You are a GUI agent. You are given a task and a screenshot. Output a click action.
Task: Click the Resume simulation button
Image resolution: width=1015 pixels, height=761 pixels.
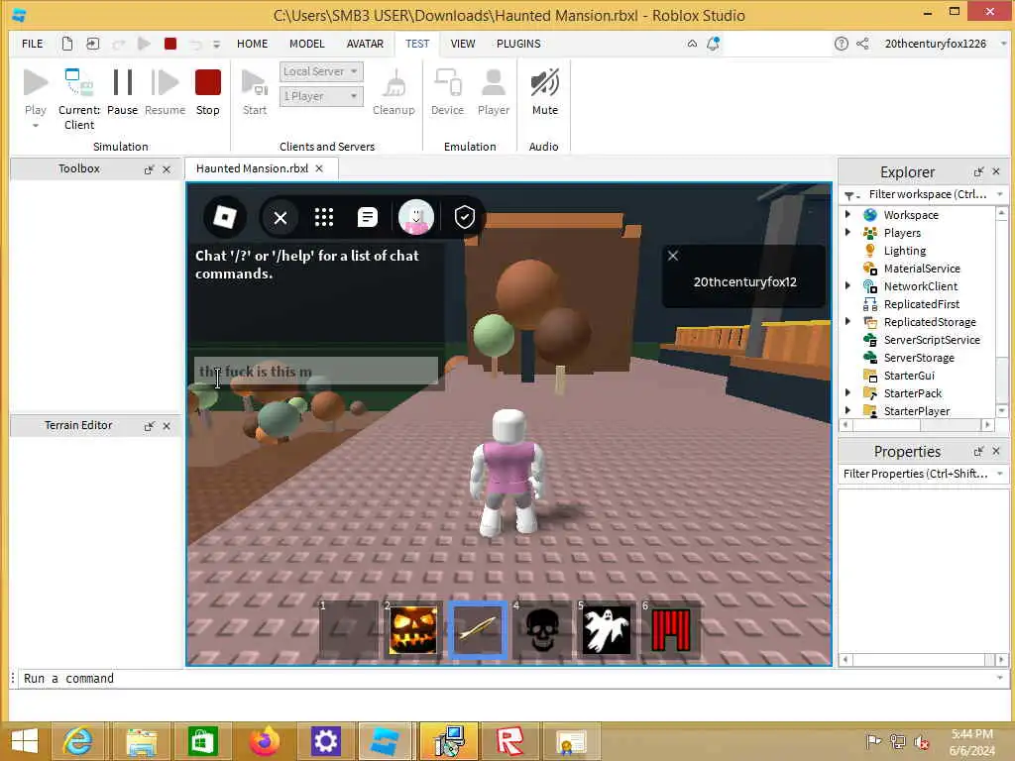coord(166,92)
